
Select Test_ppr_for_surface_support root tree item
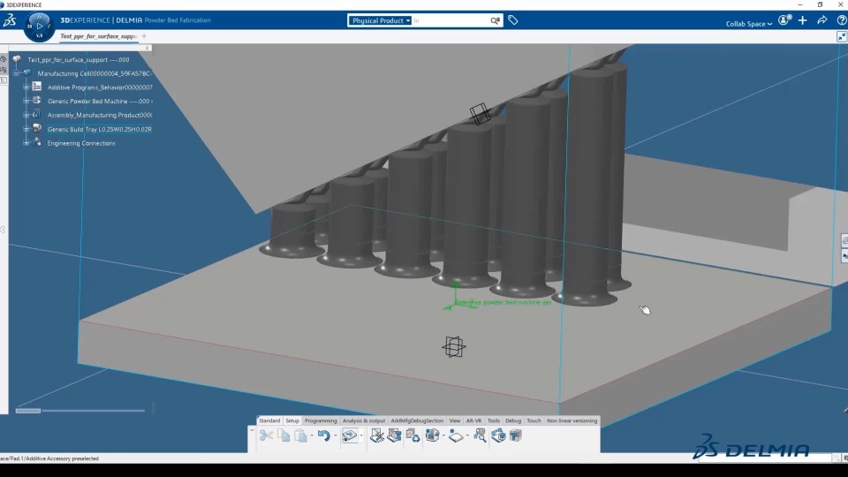point(79,59)
